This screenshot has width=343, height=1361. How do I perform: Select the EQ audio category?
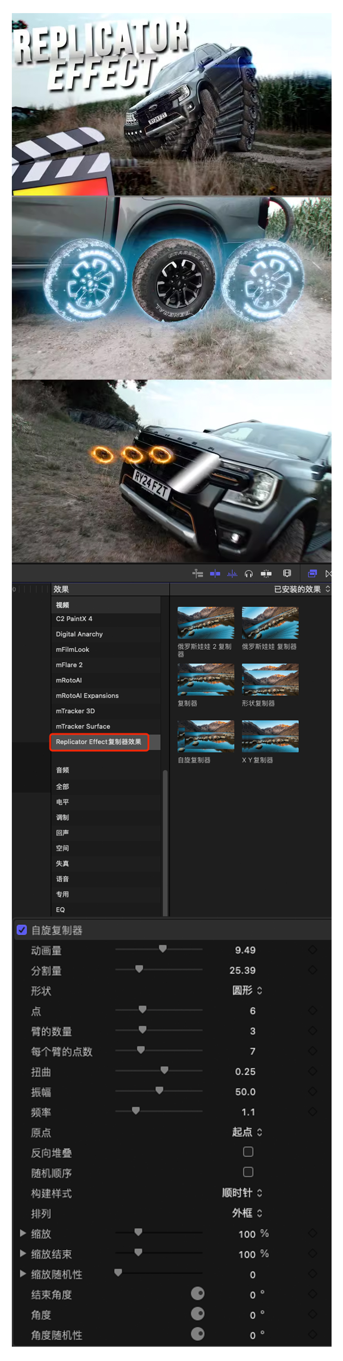[105, 910]
